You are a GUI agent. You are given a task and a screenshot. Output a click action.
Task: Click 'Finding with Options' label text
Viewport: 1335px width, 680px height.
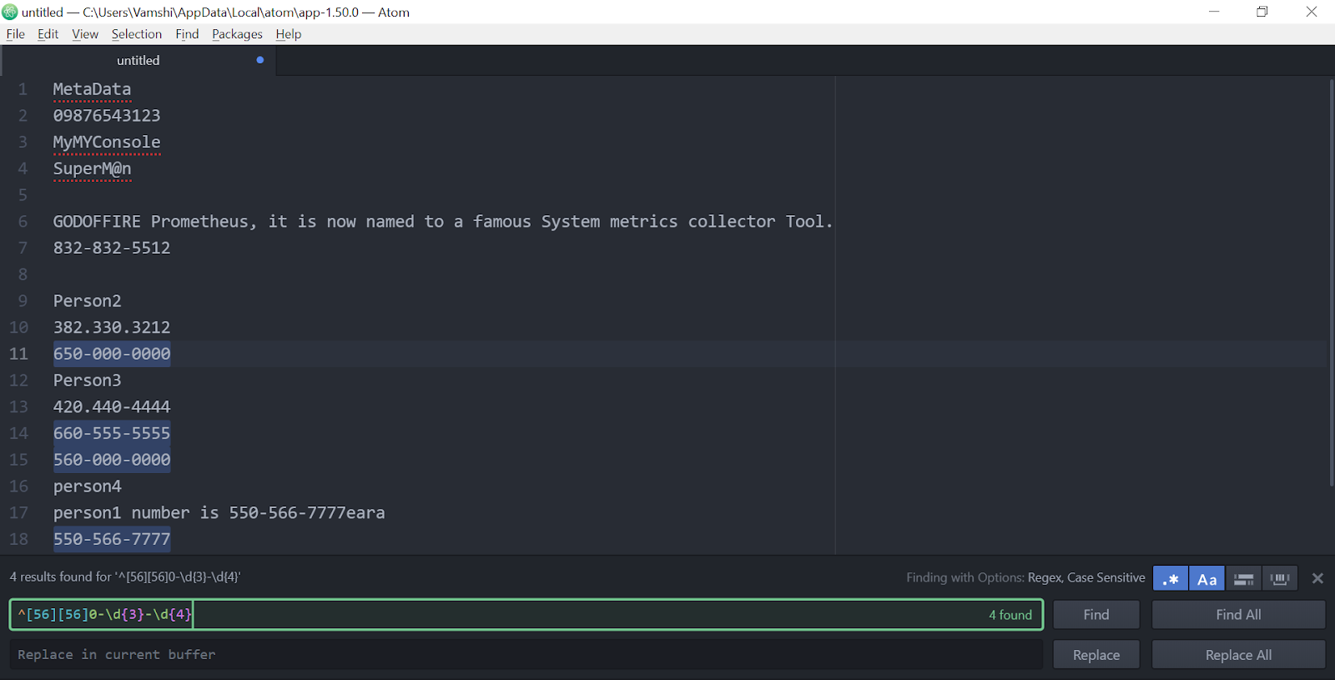[x=965, y=577]
